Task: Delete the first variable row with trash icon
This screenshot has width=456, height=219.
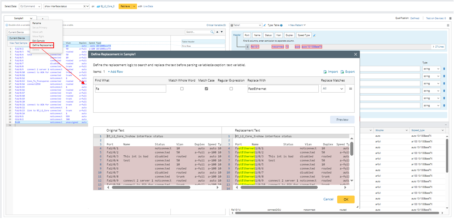Action: (x=444, y=69)
